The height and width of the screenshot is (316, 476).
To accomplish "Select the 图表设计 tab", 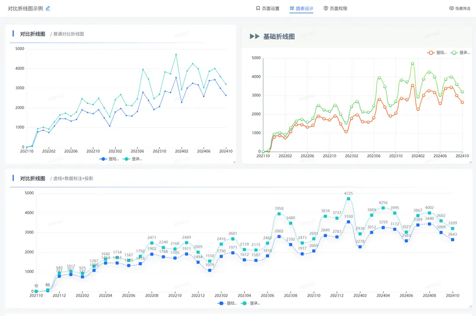I will point(304,8).
